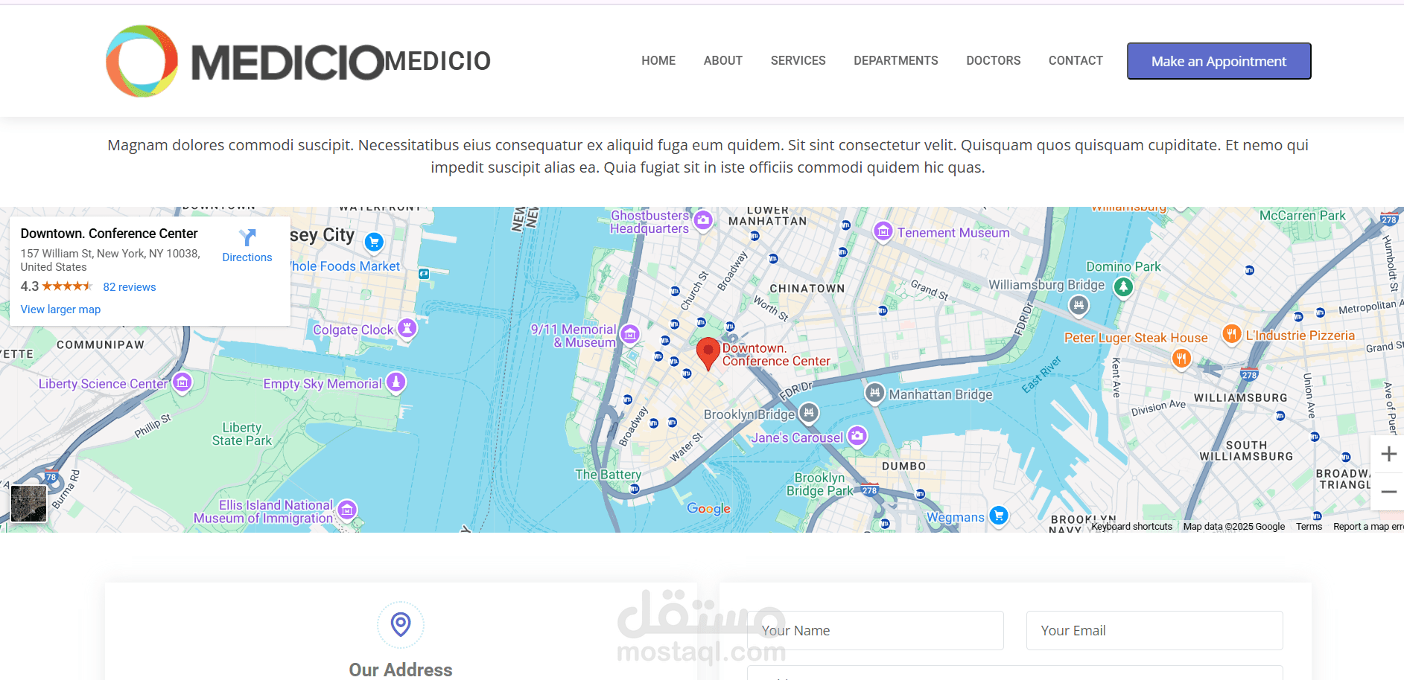The image size is (1404, 680).
Task: Open the 82 reviews link
Action: click(130, 287)
